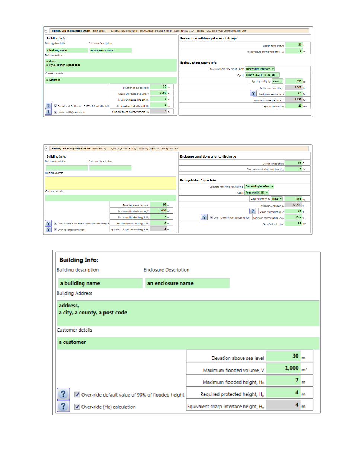This screenshot has width=355, height=459.
Task: Collapse the Argonite Building and Extinguishant details chevron
Action: (47, 149)
